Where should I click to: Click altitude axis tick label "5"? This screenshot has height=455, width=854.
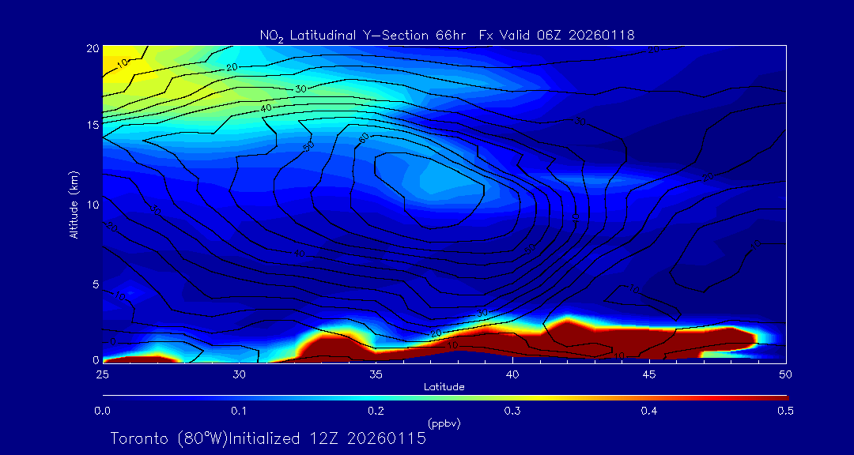point(96,284)
